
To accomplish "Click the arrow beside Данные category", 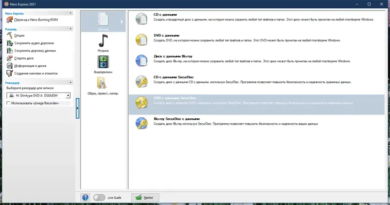I will click(x=121, y=22).
